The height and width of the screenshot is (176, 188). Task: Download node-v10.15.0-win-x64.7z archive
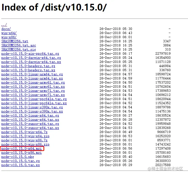(24, 132)
